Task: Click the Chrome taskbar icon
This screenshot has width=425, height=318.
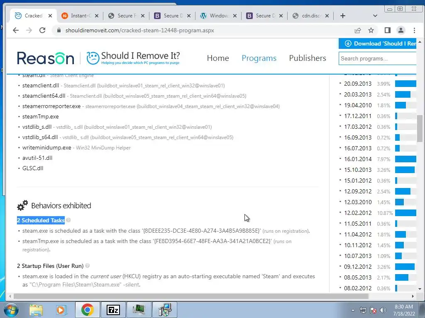Action: click(87, 310)
